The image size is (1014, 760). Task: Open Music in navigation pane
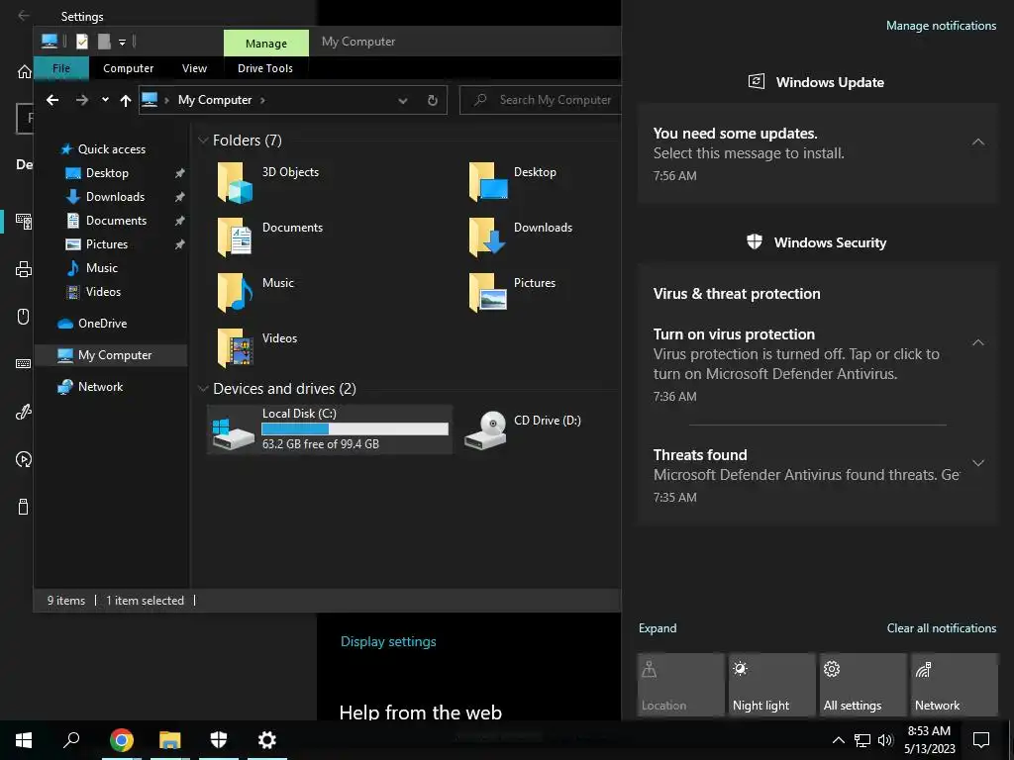coord(102,268)
